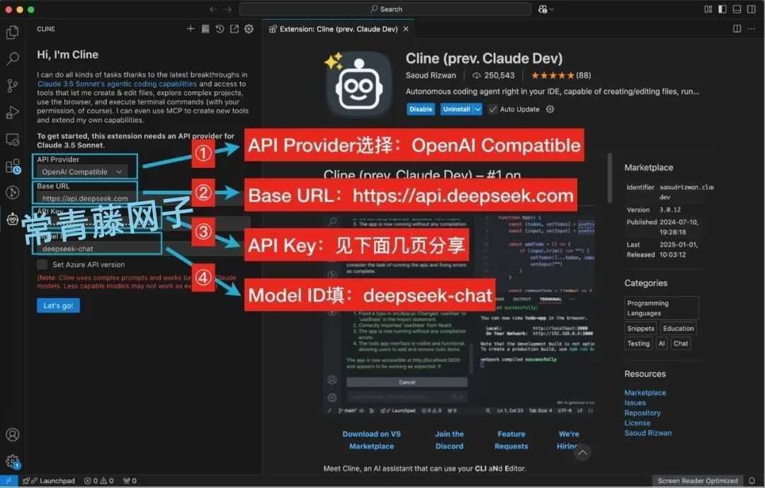Select the Education category tag
Image resolution: width=765 pixels, height=488 pixels.
(x=678, y=329)
